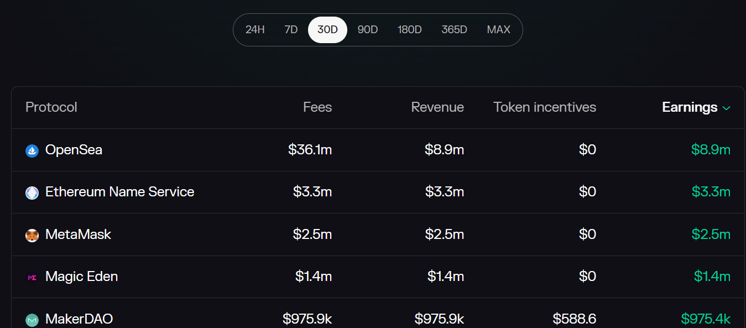Click OpenSea revenue value $8.9m

[x=444, y=150]
